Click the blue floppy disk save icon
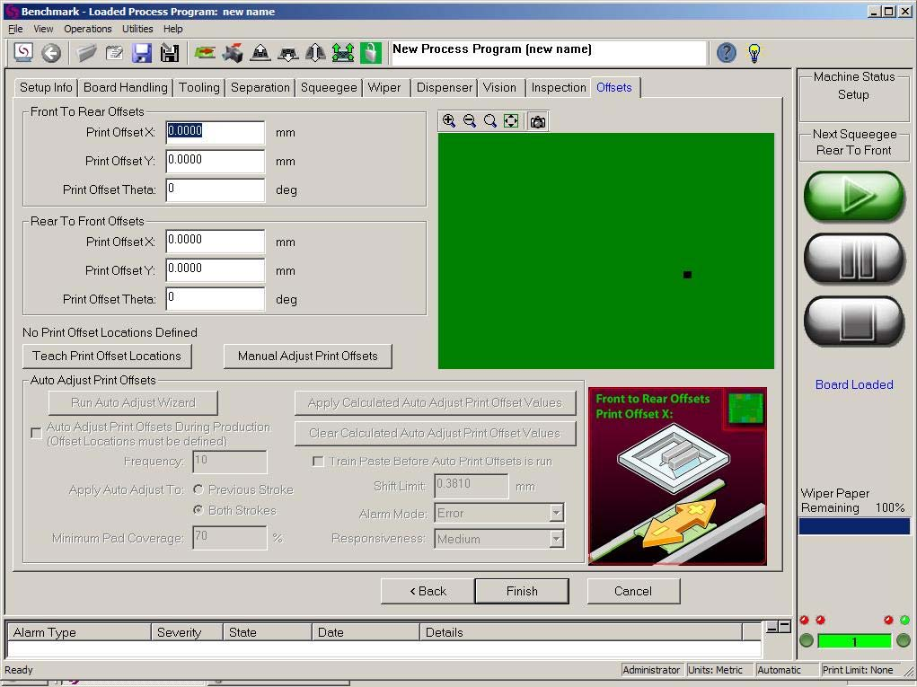The image size is (917, 687). 142,53
